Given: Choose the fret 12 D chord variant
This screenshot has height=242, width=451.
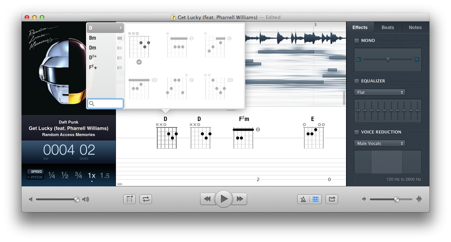Looking at the screenshot, I should 218,87.
